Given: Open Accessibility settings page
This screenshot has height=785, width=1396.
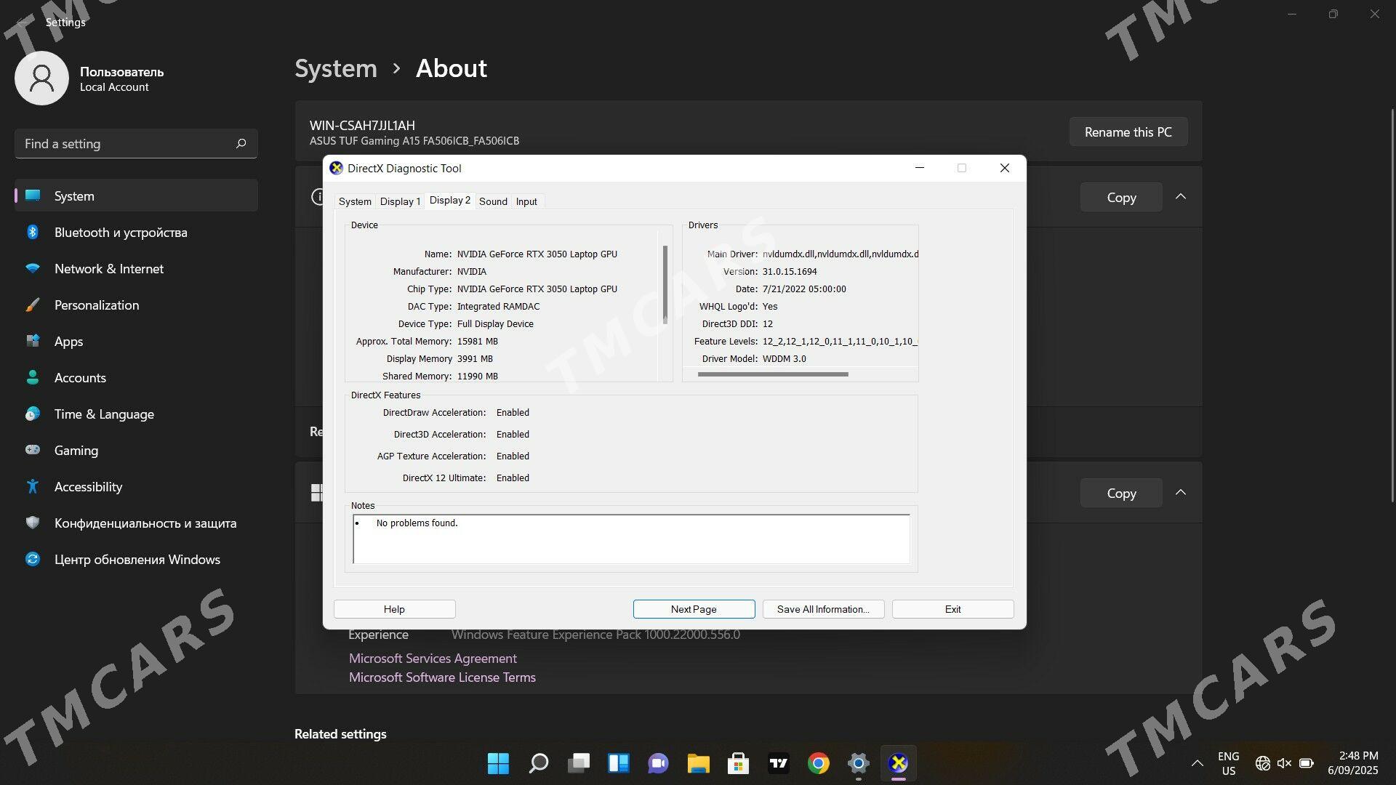Looking at the screenshot, I should (x=136, y=487).
